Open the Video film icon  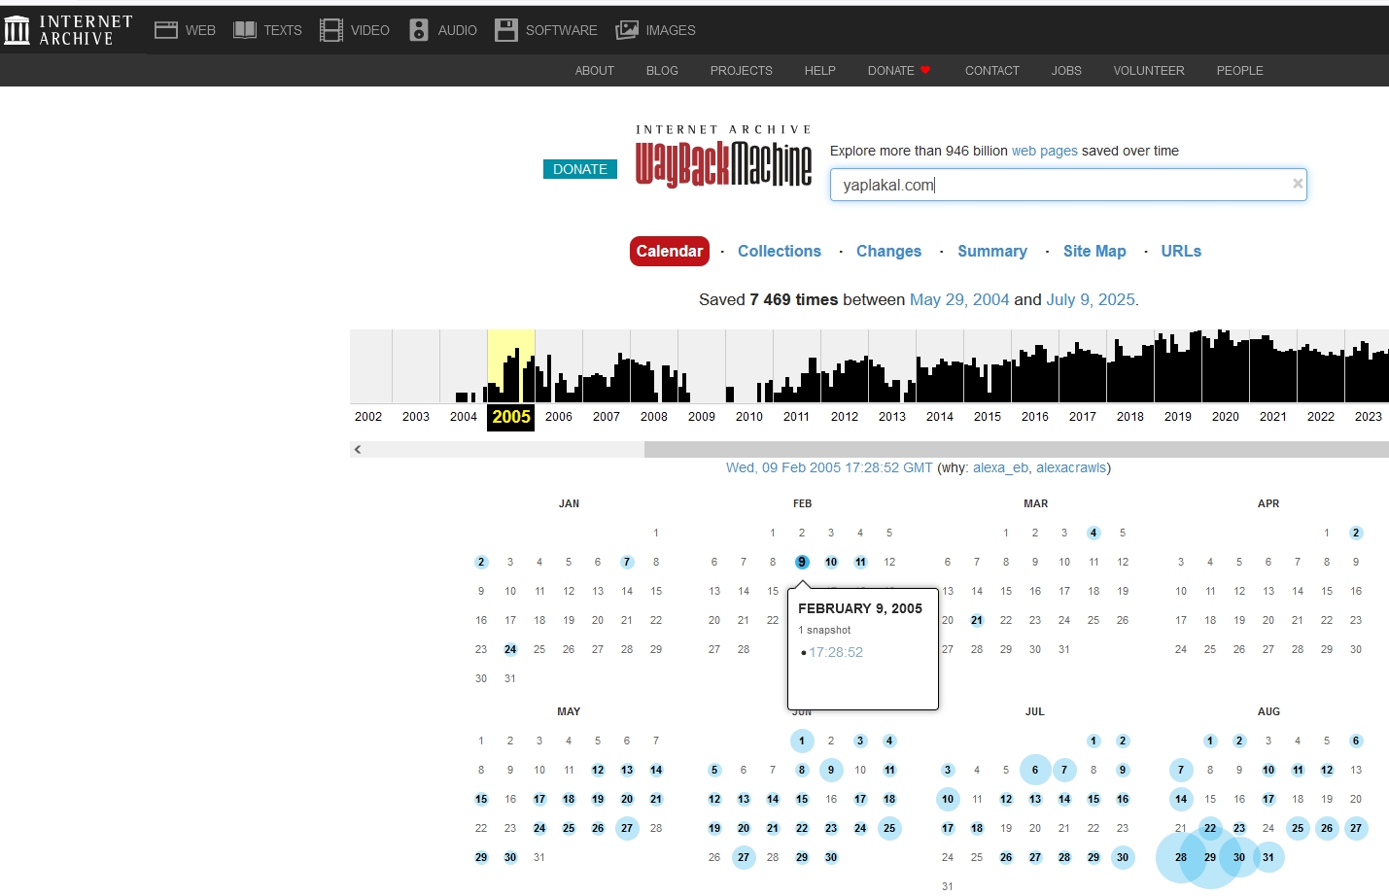click(x=331, y=30)
